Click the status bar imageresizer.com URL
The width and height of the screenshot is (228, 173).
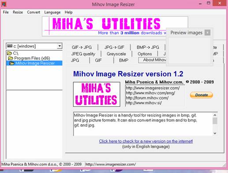pos(111,164)
